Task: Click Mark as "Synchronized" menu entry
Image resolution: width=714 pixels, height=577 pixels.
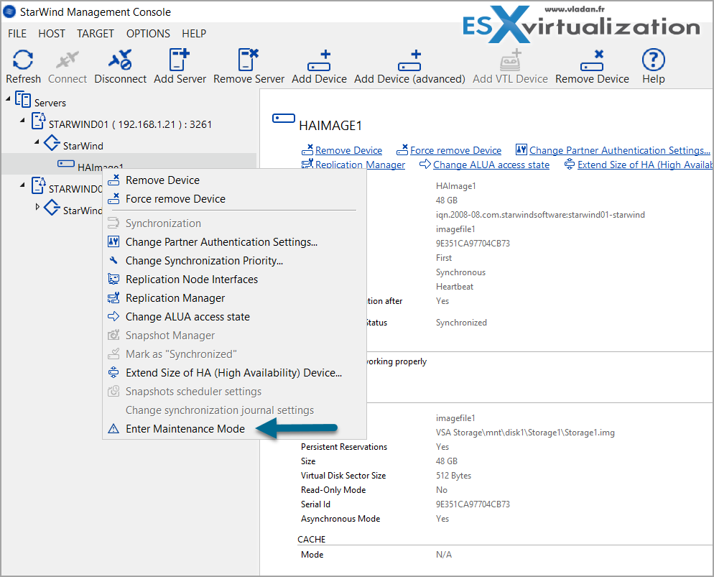Action: 181,354
